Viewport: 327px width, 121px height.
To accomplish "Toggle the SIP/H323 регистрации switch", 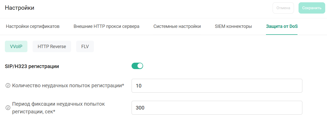I will point(137,66).
